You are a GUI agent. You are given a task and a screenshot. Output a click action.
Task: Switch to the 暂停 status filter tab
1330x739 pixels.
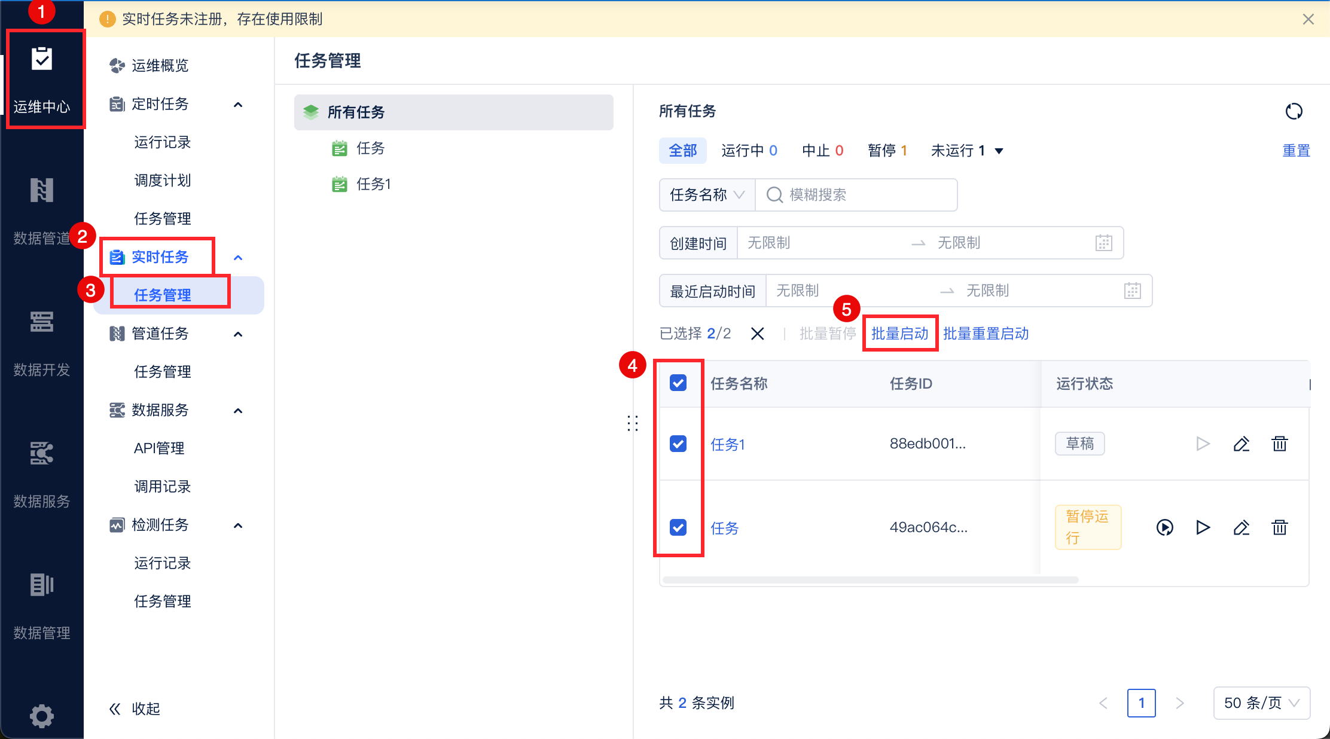887,151
